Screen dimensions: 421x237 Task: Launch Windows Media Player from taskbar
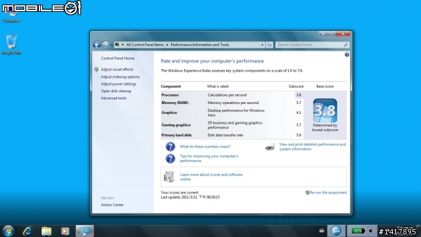pos(65,231)
